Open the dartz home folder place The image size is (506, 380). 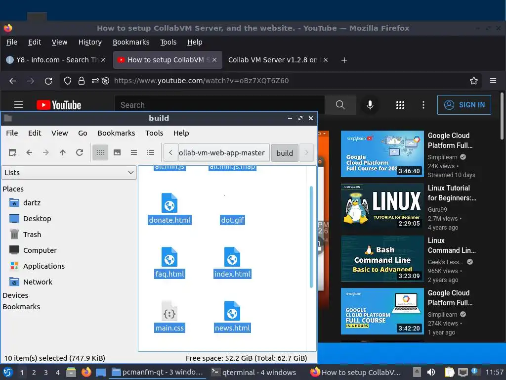(x=32, y=203)
